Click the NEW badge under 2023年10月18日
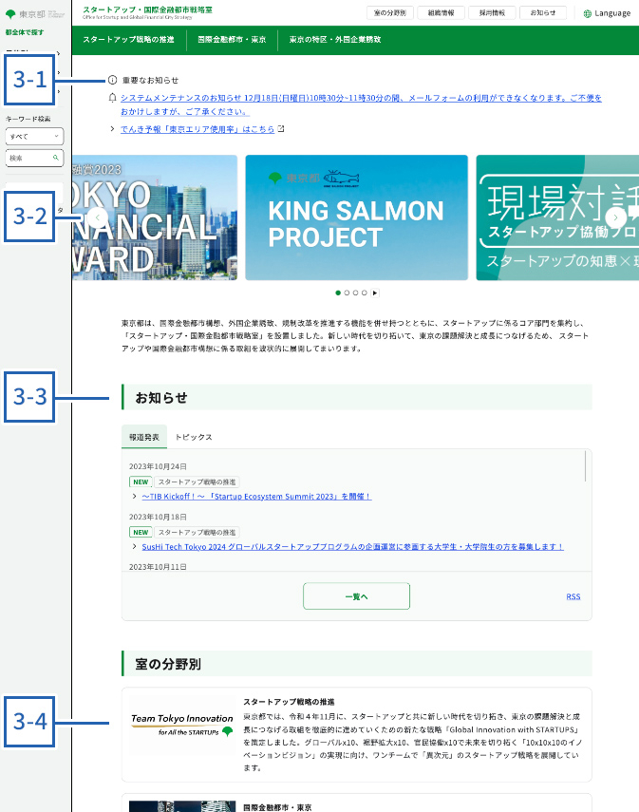 tap(141, 532)
